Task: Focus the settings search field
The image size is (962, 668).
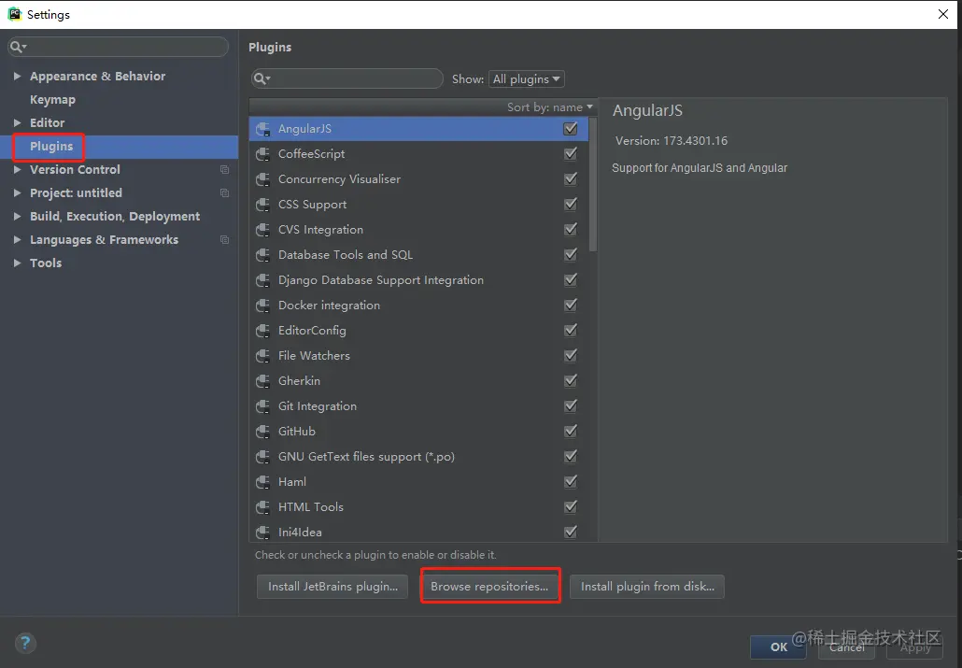Action: 119,47
